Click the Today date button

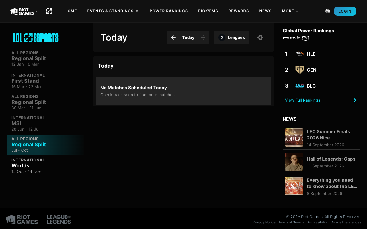tap(188, 37)
